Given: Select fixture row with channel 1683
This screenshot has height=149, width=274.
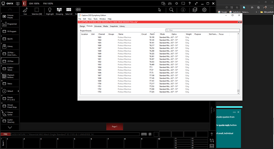Looking at the screenshot, I should pos(159,37).
